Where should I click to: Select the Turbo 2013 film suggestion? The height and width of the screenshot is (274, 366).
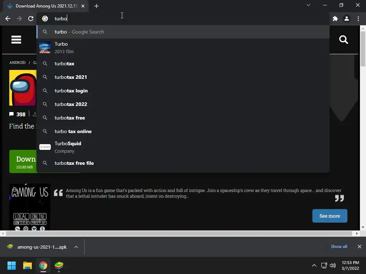point(183,47)
